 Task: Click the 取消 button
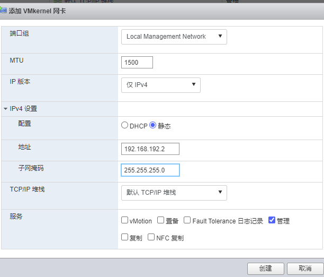point(304,269)
